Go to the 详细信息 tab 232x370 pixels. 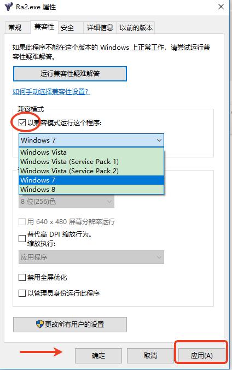100,28
